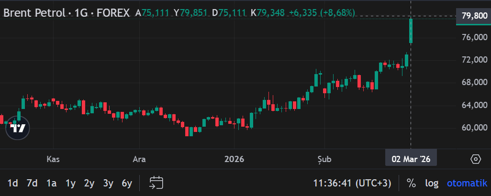Viewport: 491px width, 196px height.
Task: Open price scale settings gear icon
Action: coord(475,159)
